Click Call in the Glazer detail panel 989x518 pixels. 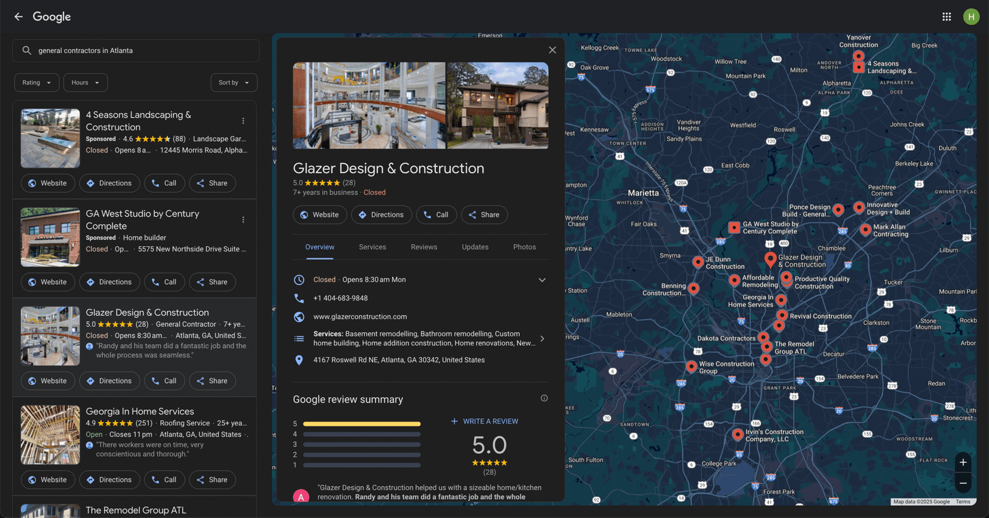pyautogui.click(x=436, y=214)
